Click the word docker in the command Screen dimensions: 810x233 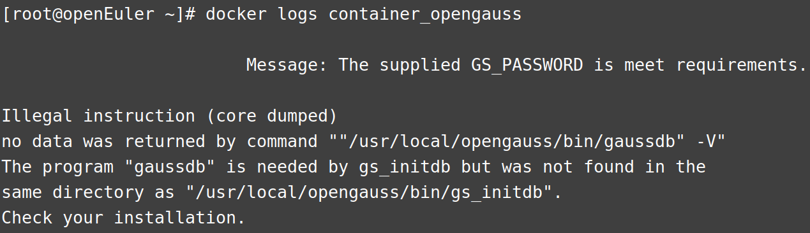pyautogui.click(x=236, y=14)
